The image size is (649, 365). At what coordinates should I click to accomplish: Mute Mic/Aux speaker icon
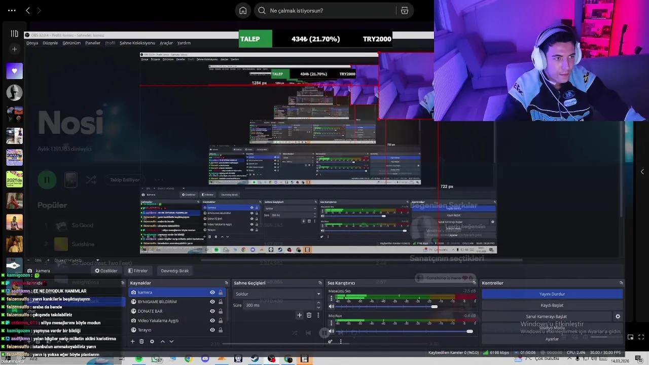[331, 331]
